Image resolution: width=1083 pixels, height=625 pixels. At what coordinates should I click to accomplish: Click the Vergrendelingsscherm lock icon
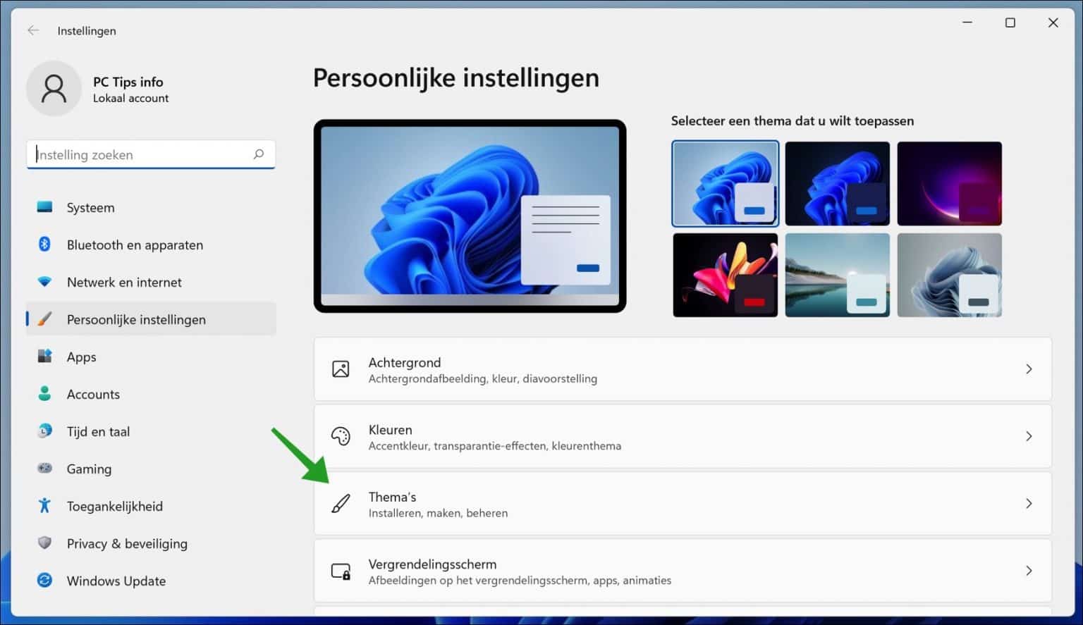pyautogui.click(x=341, y=571)
